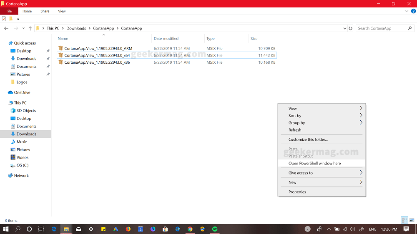Open pinned Pictures under Quick access
The height and width of the screenshot is (234, 417).
click(23, 74)
